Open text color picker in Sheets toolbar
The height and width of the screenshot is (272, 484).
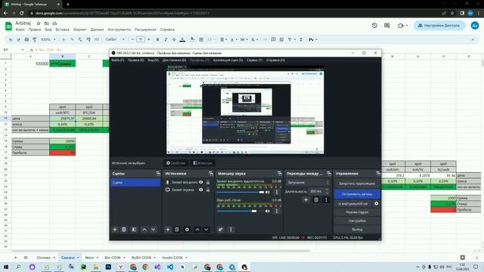point(182,39)
